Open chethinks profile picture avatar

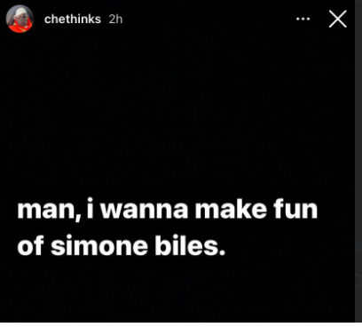(x=20, y=19)
